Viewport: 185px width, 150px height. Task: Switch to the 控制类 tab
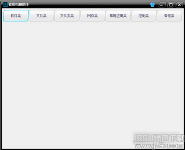click(x=144, y=16)
